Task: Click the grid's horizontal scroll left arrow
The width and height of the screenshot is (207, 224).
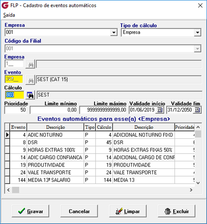Action: (x=8, y=190)
